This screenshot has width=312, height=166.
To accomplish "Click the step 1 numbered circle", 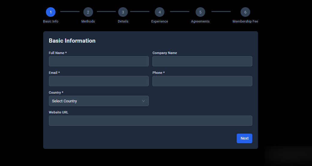I will pyautogui.click(x=51, y=12).
